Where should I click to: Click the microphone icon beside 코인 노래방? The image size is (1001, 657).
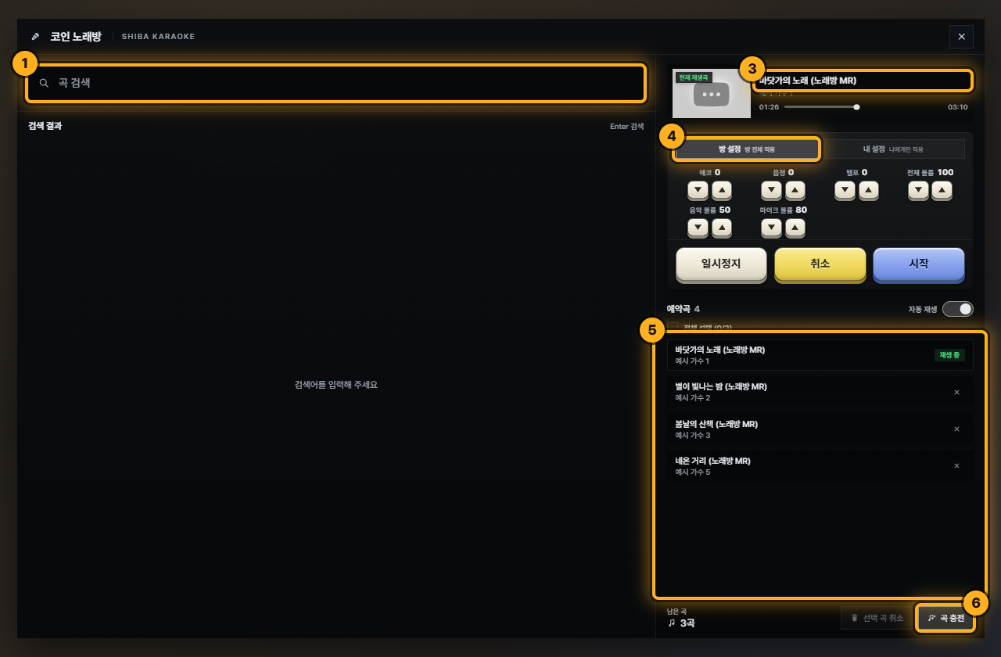35,37
